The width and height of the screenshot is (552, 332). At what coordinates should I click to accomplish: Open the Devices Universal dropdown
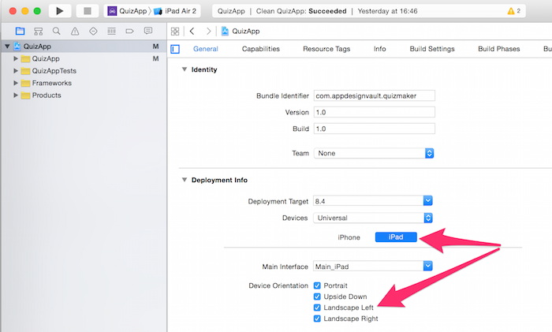pyautogui.click(x=373, y=218)
